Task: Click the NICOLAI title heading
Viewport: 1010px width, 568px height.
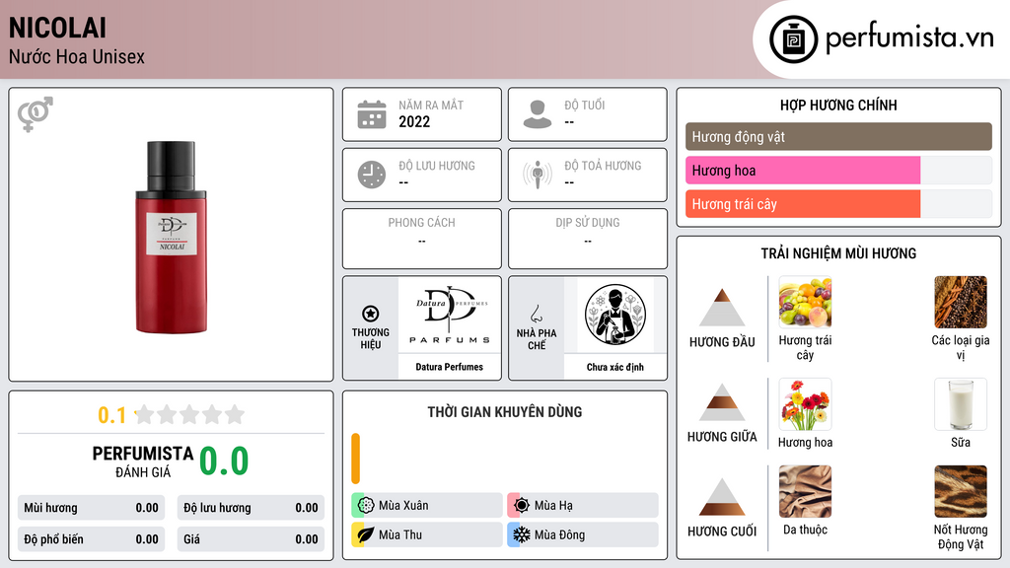Action: [57, 28]
